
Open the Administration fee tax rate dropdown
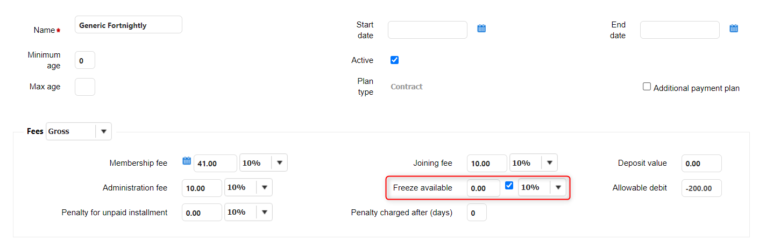(x=264, y=188)
